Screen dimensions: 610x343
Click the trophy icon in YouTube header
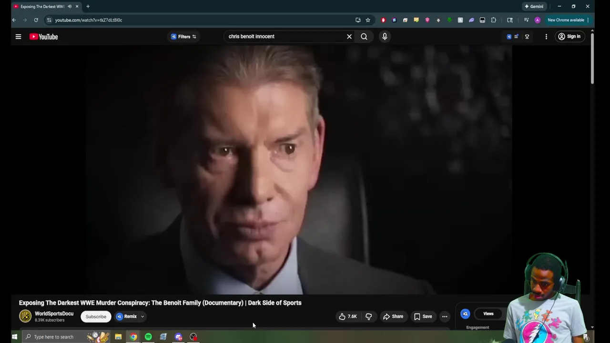(527, 37)
